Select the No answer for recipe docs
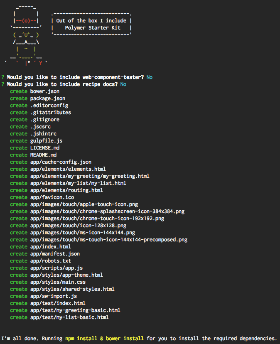This screenshot has width=280, height=344. coord(123,84)
